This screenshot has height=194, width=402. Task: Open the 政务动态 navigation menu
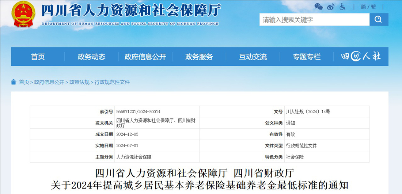pyautogui.click(x=91, y=57)
